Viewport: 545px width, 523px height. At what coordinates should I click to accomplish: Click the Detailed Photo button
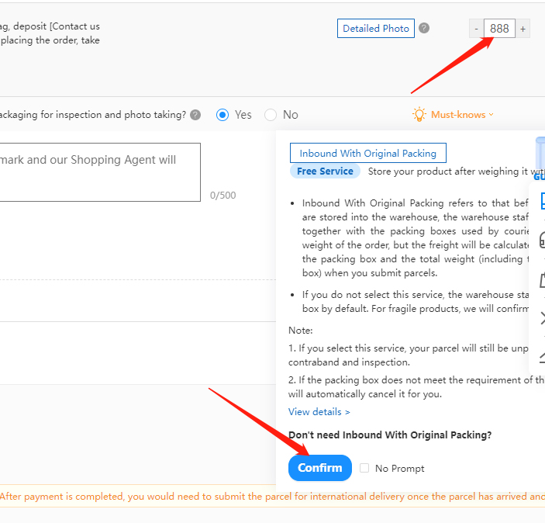tap(376, 29)
